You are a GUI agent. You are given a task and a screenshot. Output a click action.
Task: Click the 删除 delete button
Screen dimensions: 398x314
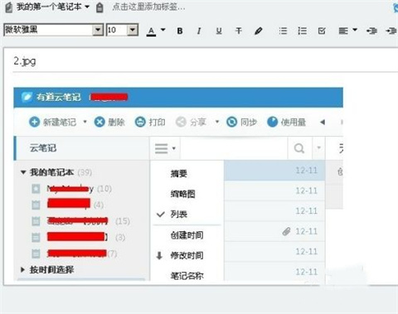[109, 122]
